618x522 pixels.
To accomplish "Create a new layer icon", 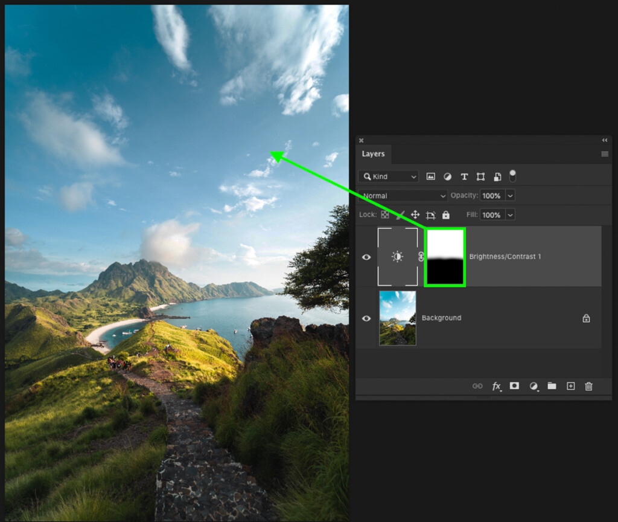I will pyautogui.click(x=570, y=386).
